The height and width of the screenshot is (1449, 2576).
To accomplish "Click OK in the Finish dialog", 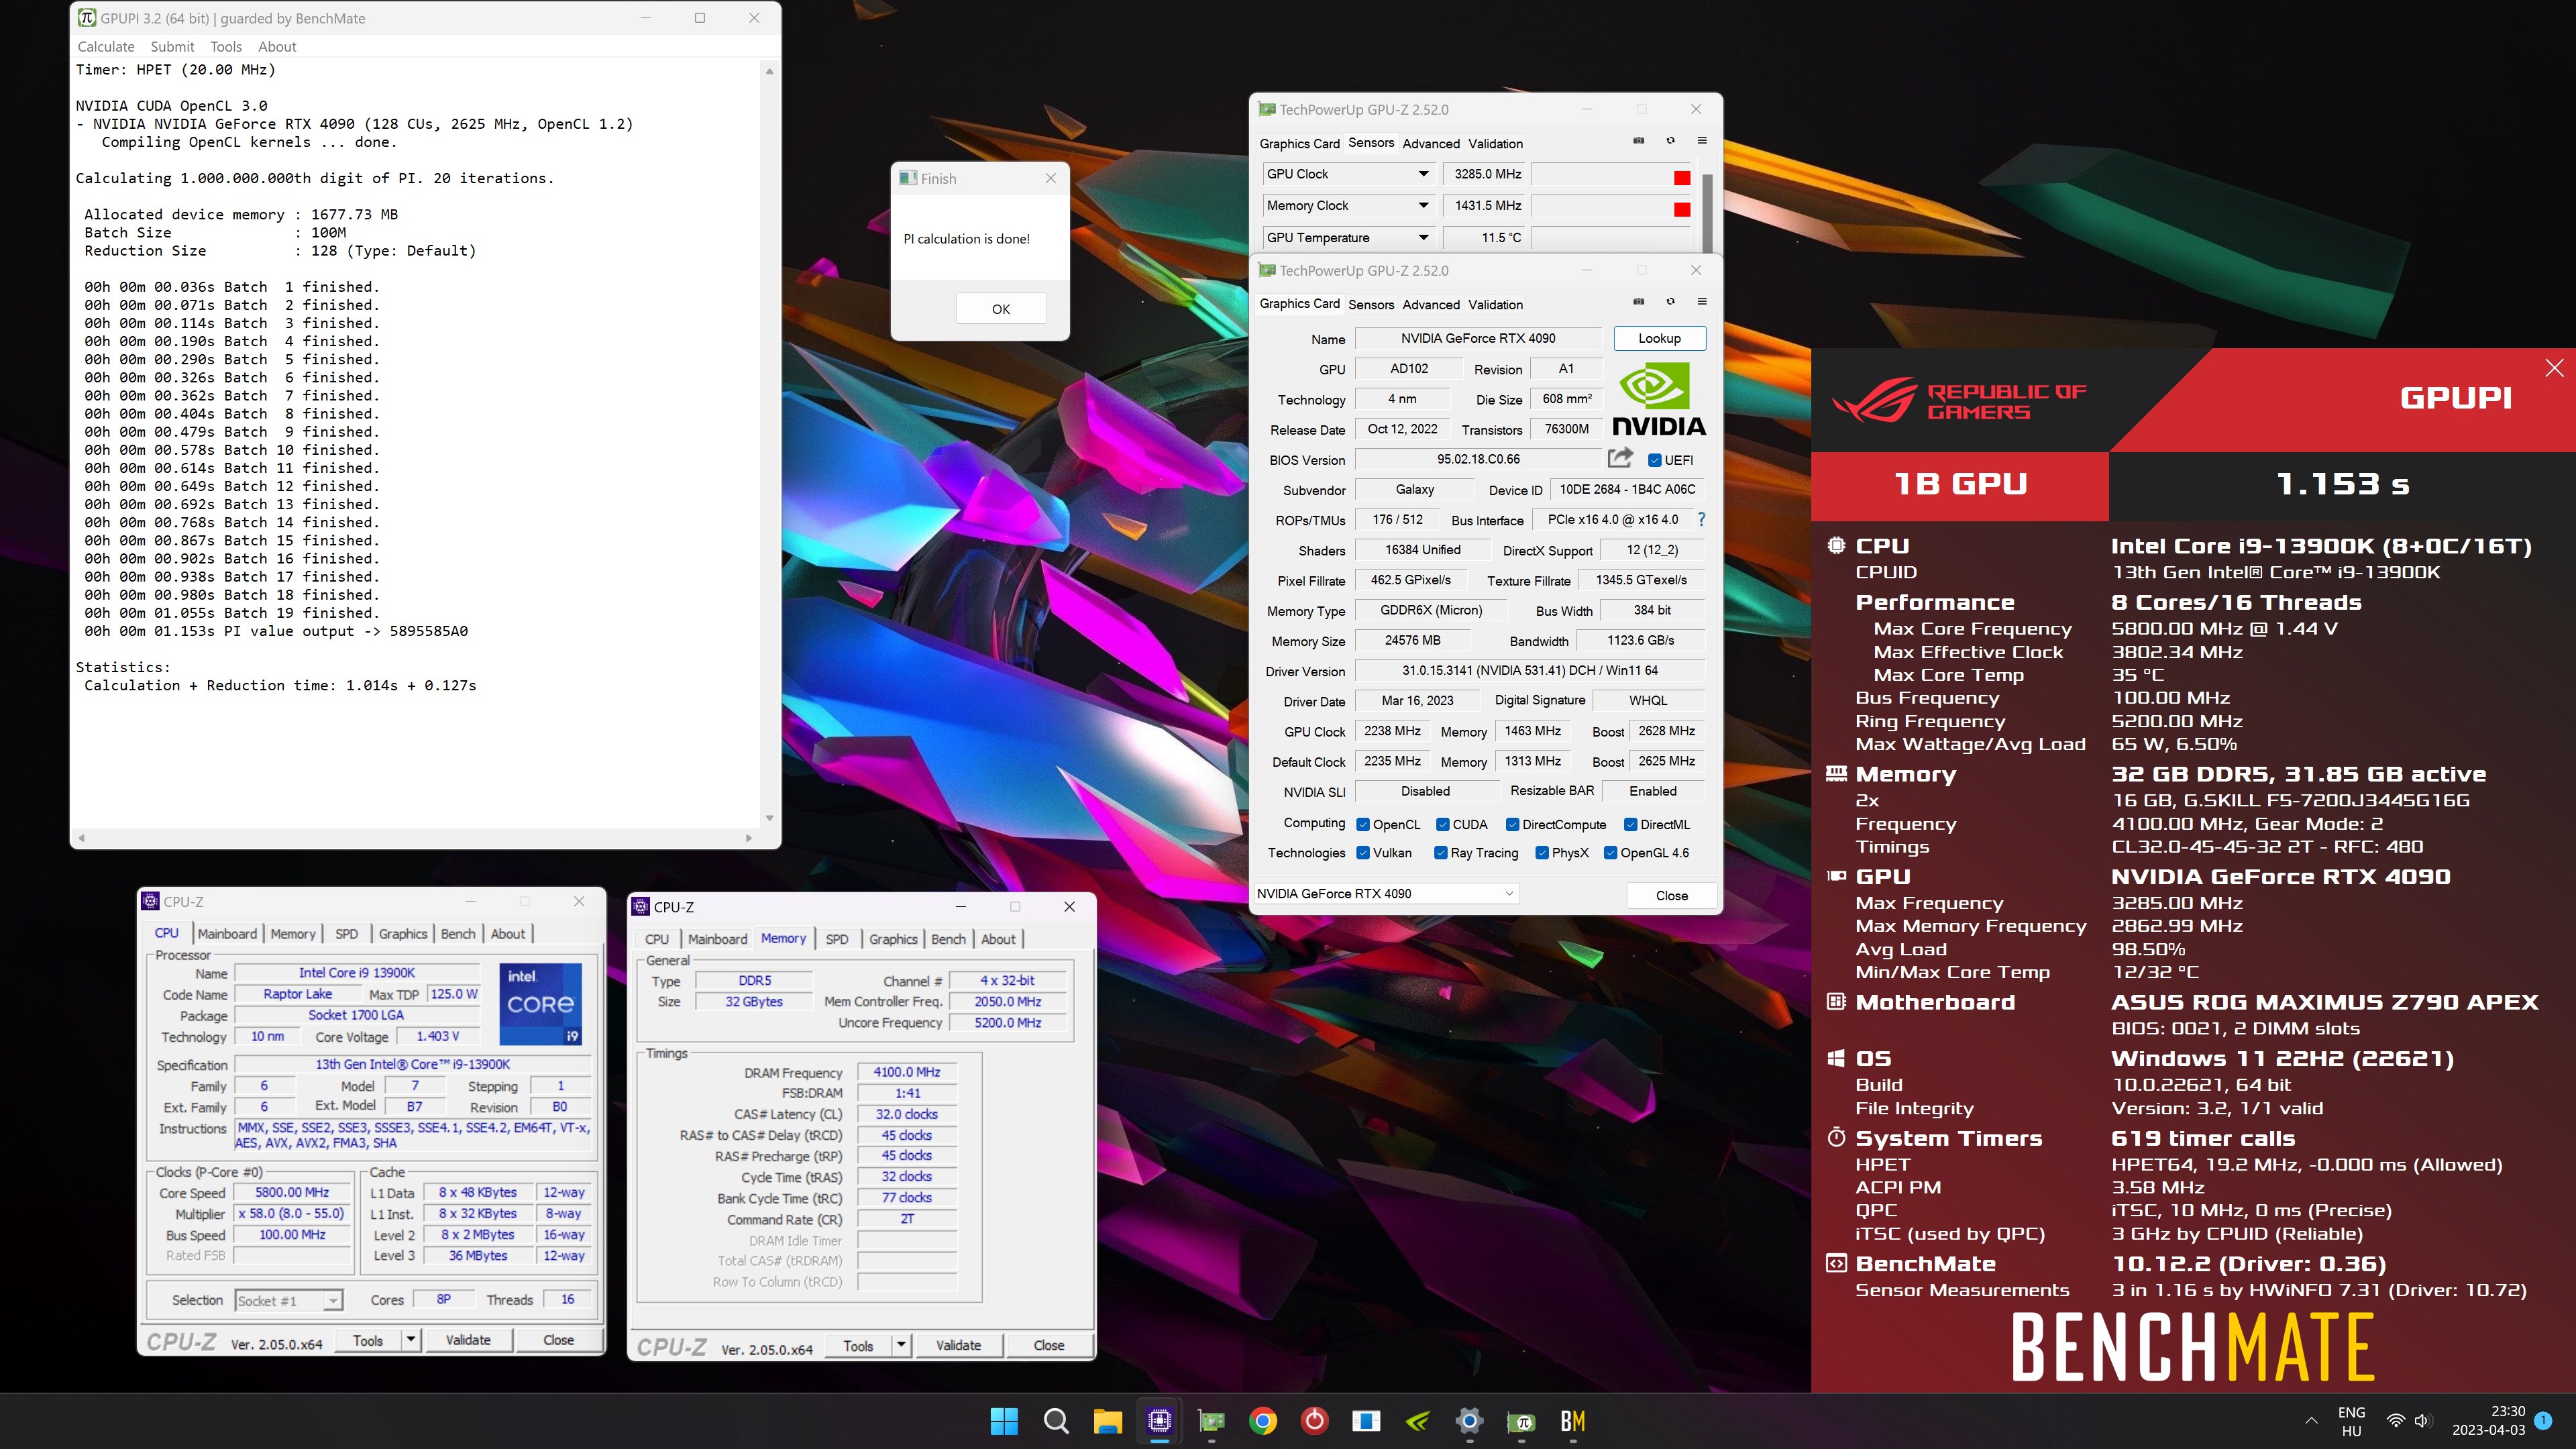I will click(1001, 309).
